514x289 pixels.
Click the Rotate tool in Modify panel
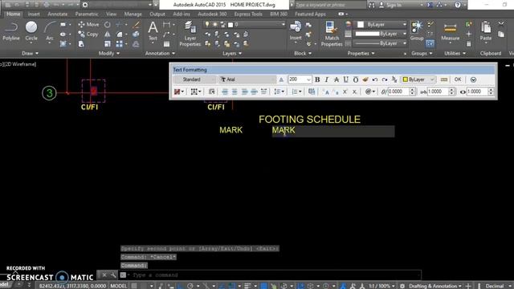(x=107, y=25)
